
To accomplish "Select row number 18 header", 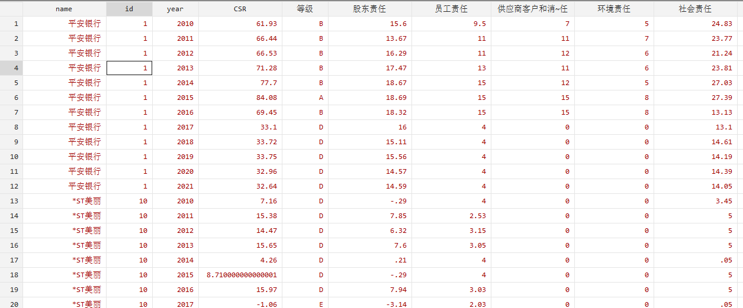I will pos(11,275).
